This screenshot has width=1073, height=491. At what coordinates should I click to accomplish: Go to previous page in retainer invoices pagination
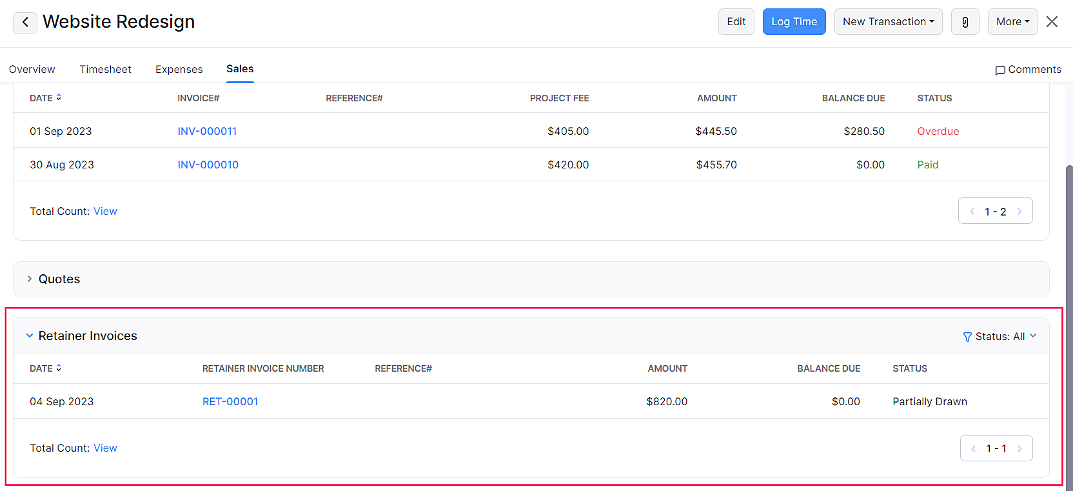pos(973,448)
